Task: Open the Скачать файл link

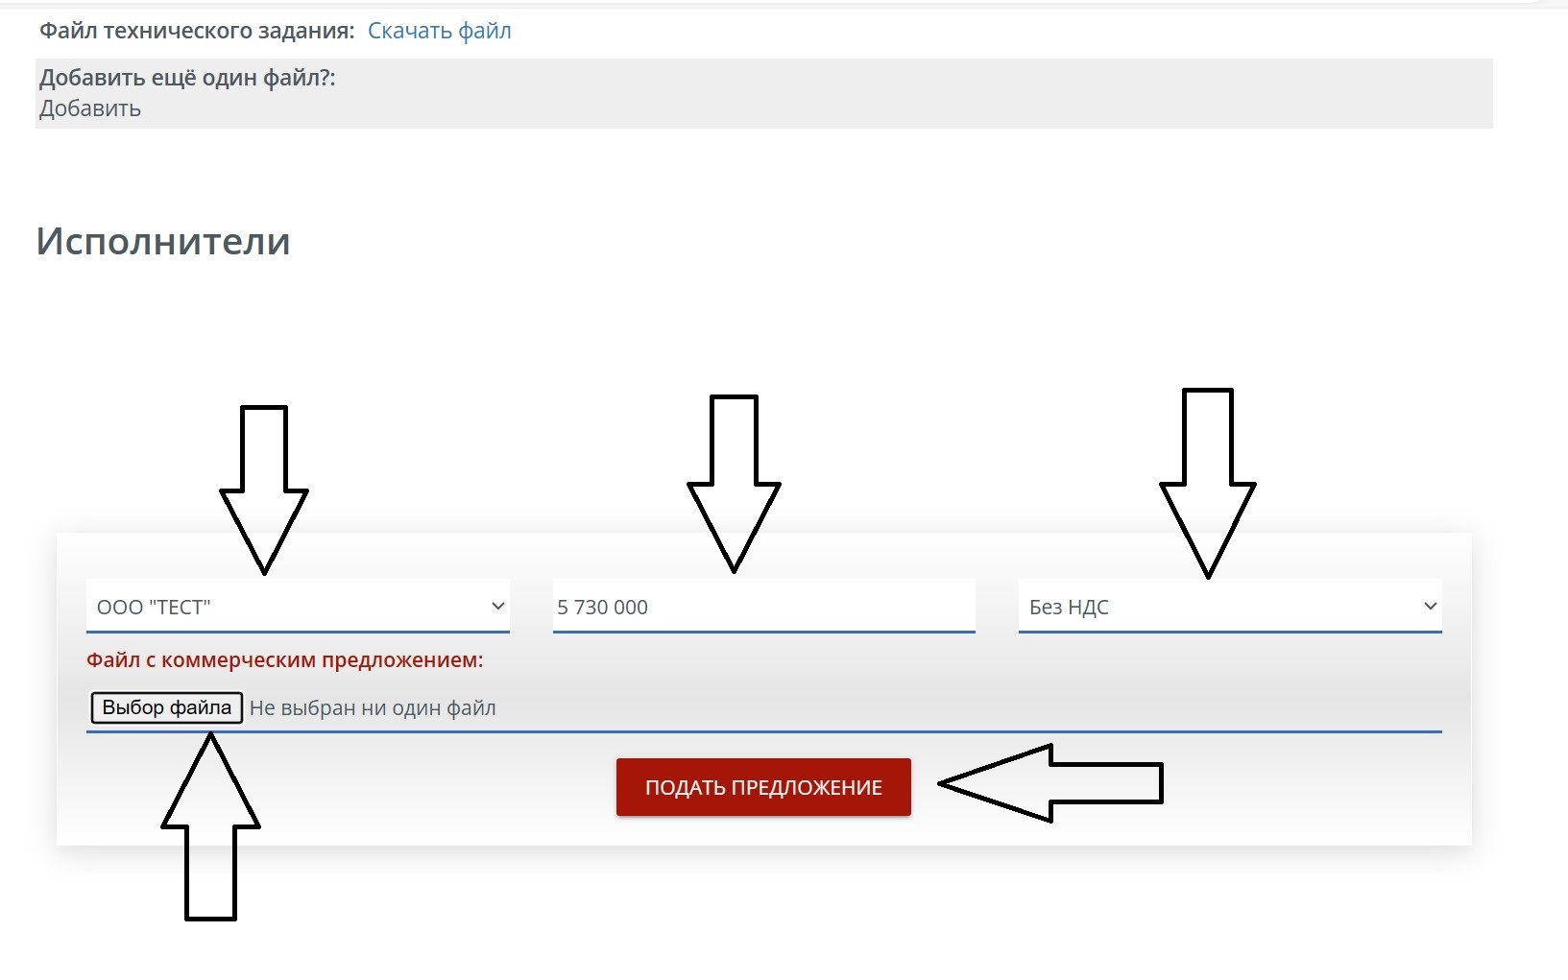Action: (x=439, y=31)
